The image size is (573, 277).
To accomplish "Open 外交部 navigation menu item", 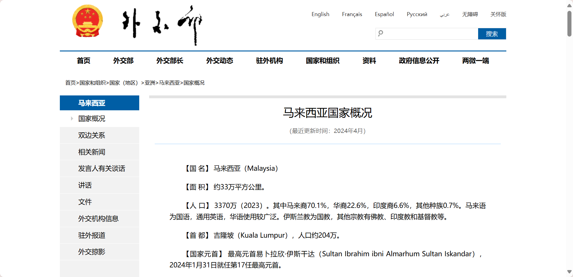I will (x=123, y=61).
